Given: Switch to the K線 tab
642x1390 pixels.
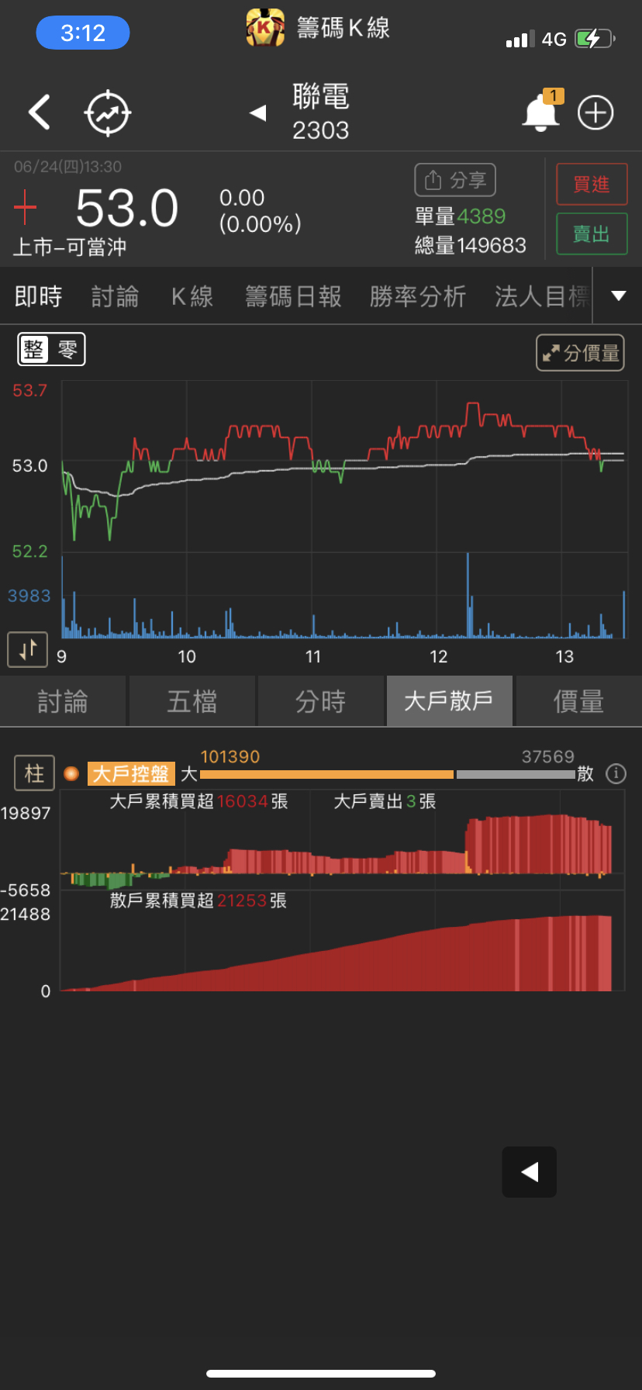Looking at the screenshot, I should coord(192,296).
